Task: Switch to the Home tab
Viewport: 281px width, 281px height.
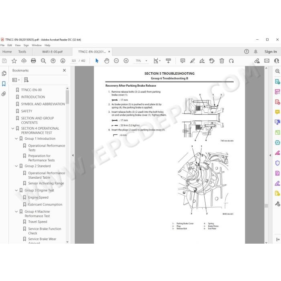Action: (7, 52)
